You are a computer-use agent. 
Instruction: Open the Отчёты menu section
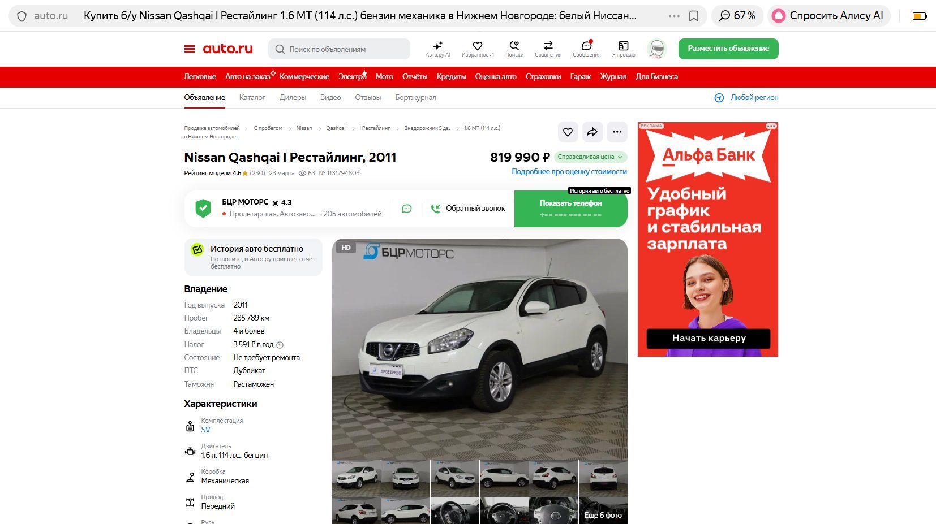click(415, 77)
